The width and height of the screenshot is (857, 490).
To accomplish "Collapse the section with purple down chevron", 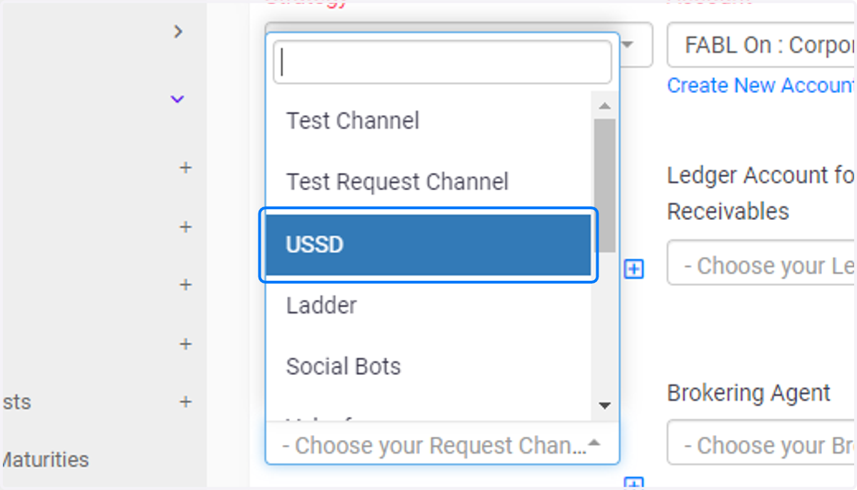I will tap(178, 99).
